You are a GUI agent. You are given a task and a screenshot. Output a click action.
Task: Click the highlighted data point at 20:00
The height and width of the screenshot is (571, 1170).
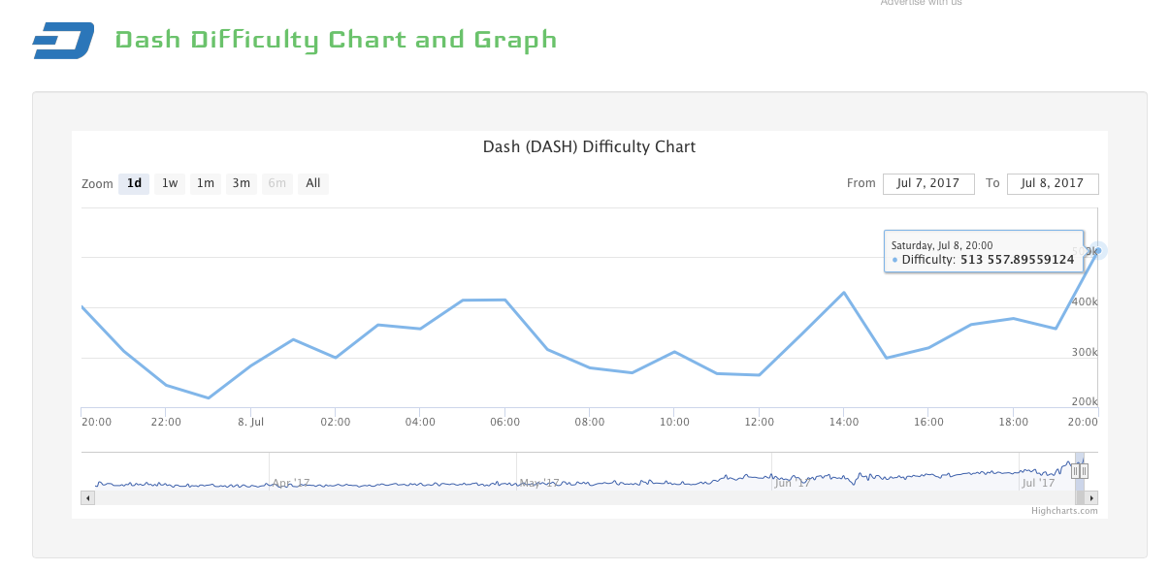pos(1097,250)
